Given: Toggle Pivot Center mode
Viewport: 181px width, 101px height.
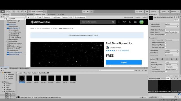Looking at the screenshot, I should (x=32, y=12).
